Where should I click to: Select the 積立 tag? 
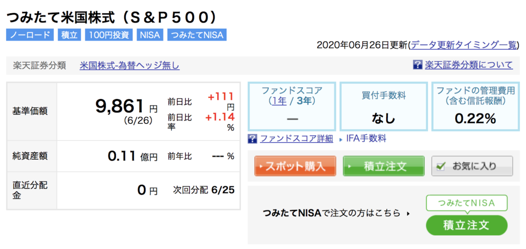(69, 35)
